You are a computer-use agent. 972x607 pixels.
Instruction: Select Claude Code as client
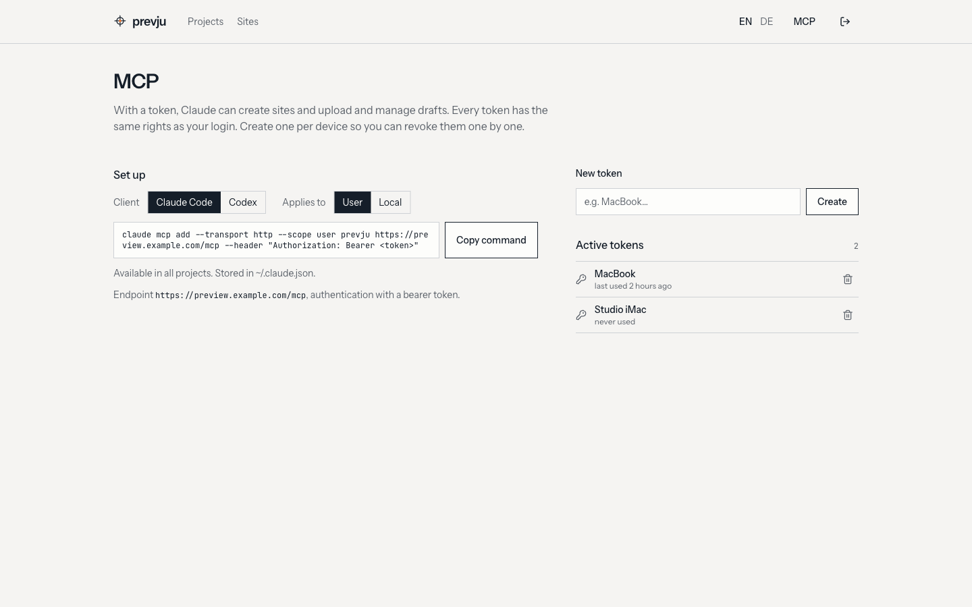coord(184,202)
